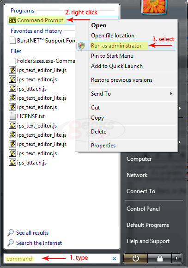Open Control Panel from Start menu

(x=143, y=209)
